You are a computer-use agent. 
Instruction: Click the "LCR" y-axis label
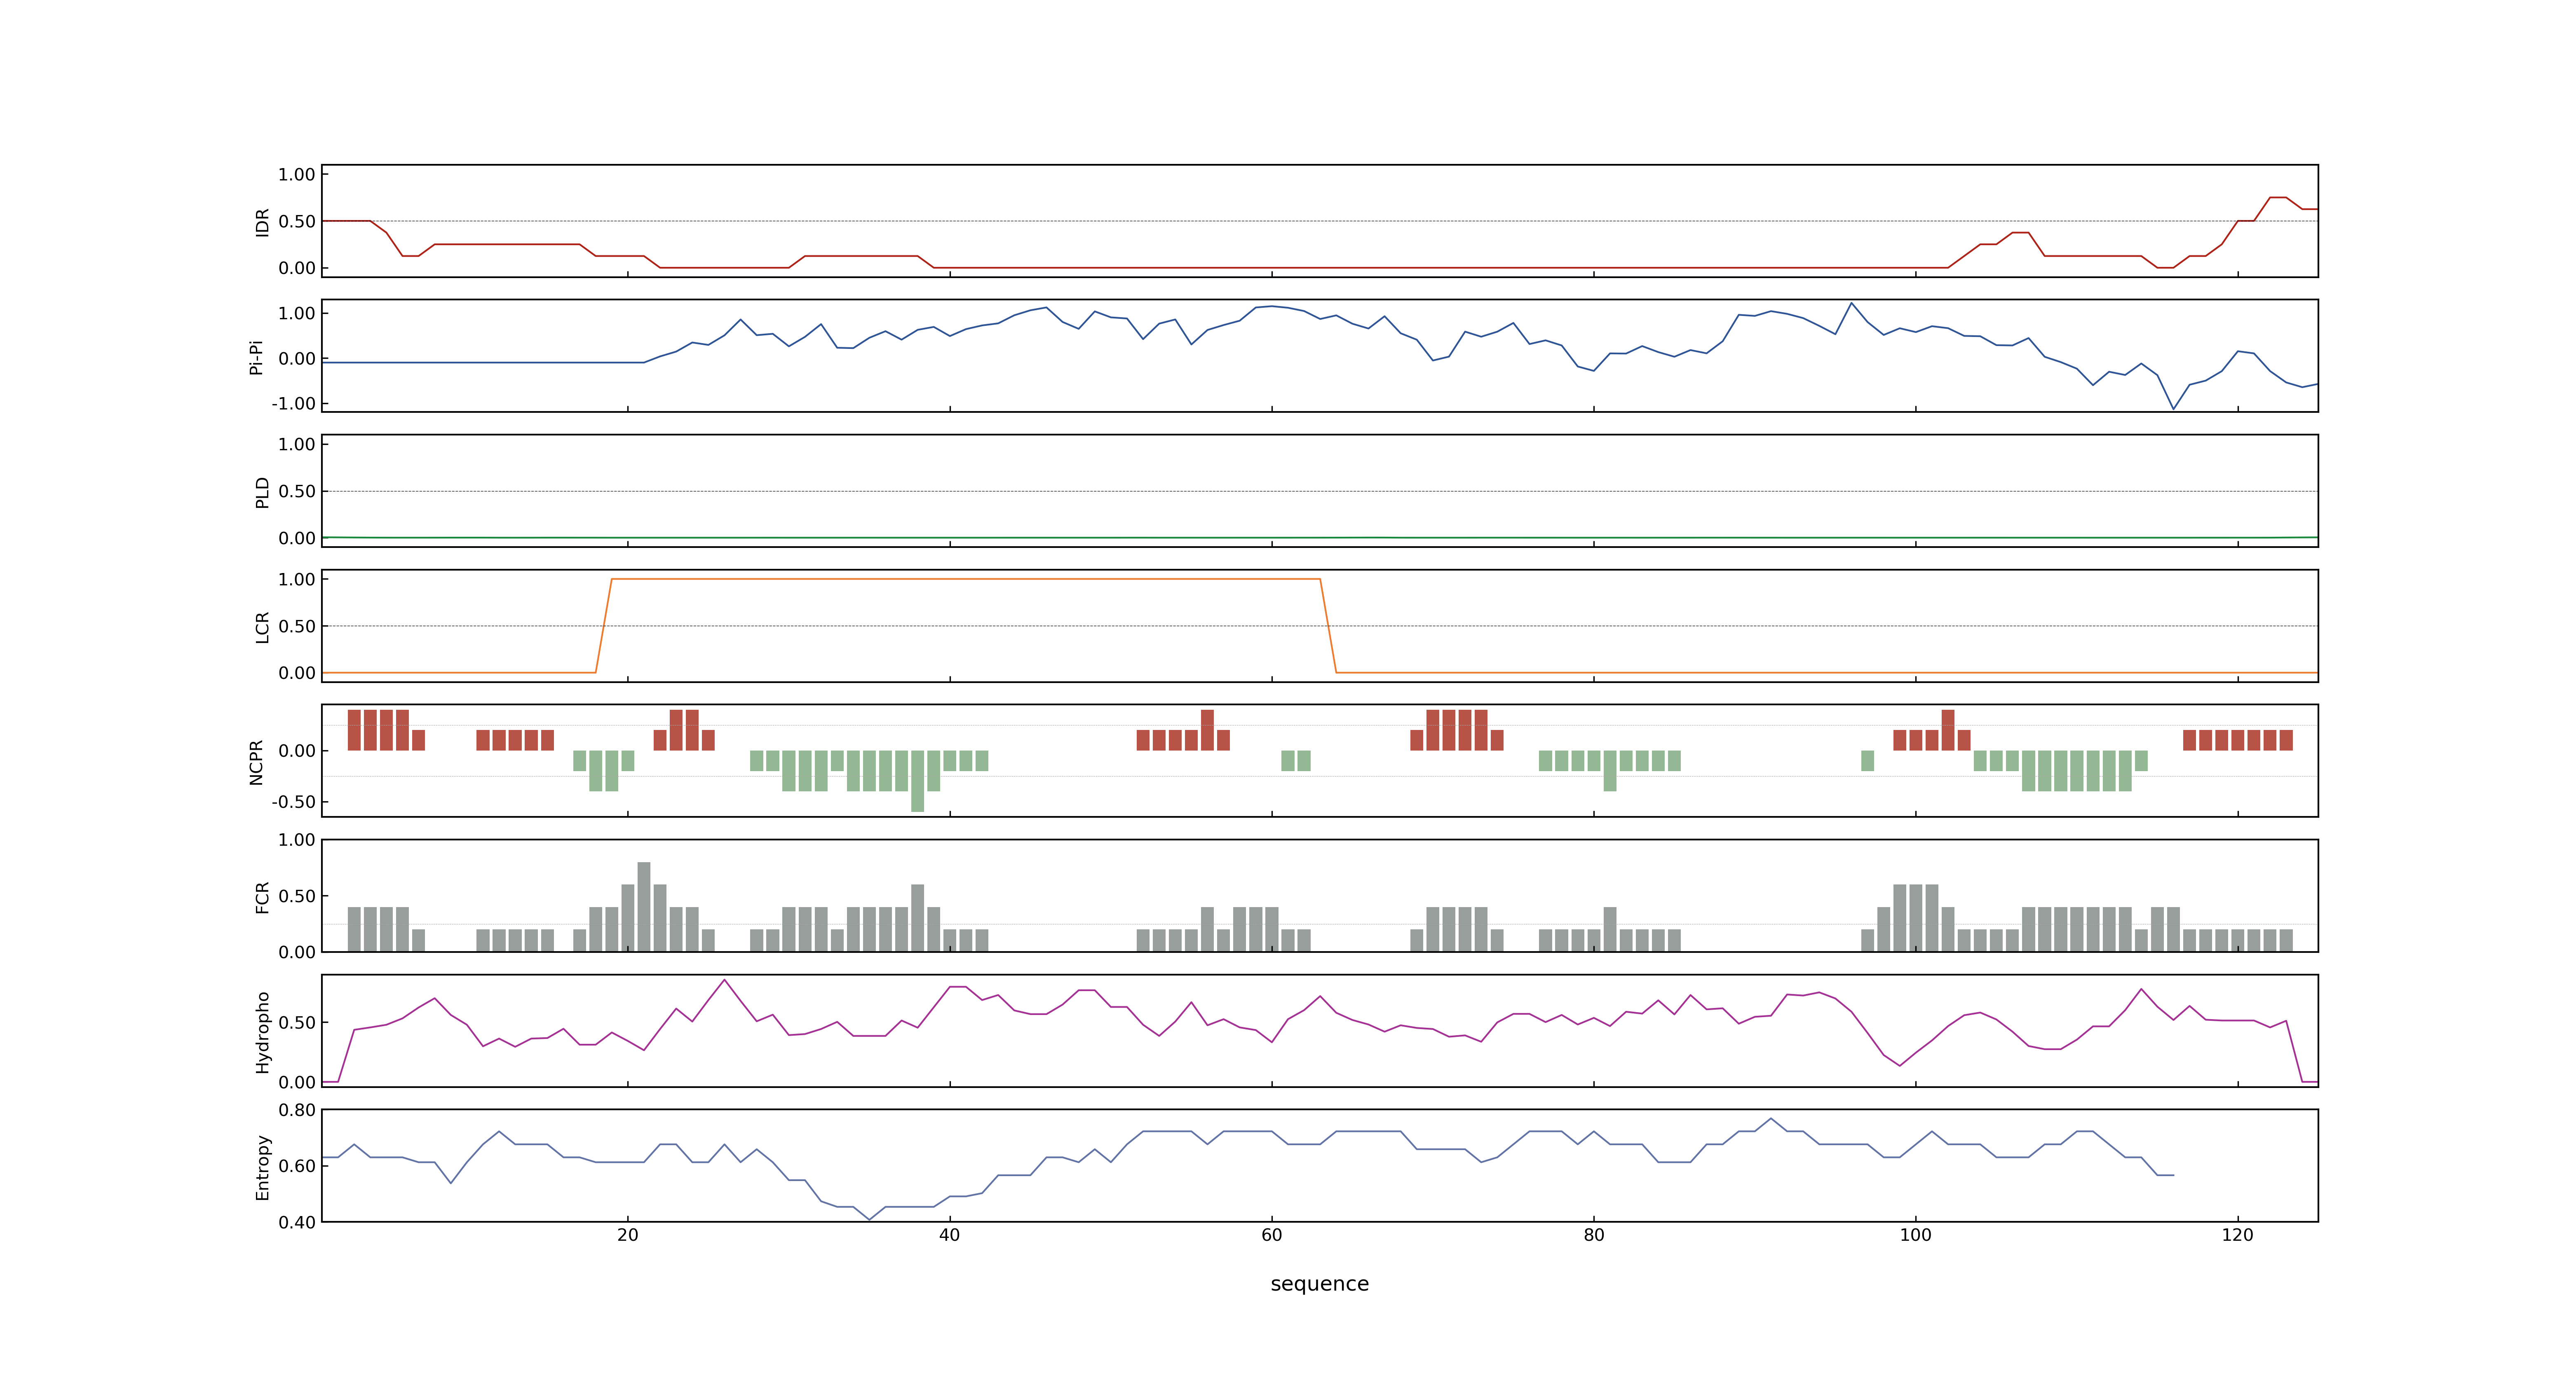click(263, 627)
